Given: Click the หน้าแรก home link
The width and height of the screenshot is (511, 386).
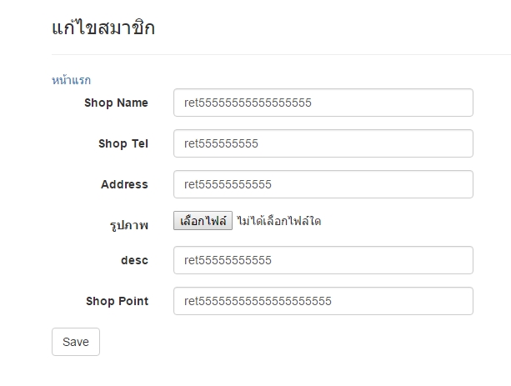Looking at the screenshot, I should [71, 81].
